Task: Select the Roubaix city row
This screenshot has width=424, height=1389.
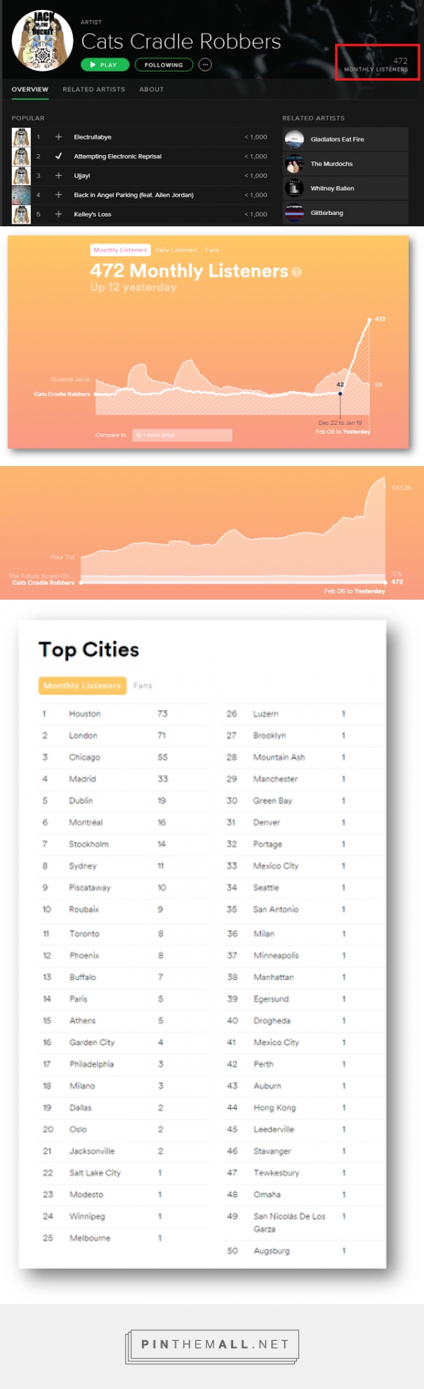Action: 122,909
